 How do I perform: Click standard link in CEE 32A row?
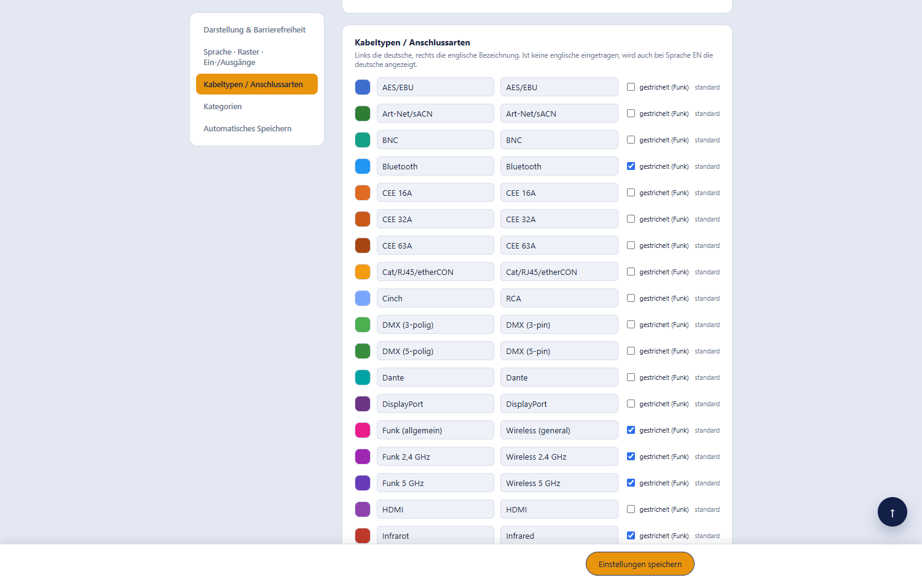pyautogui.click(x=707, y=219)
